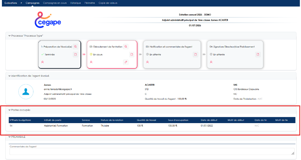Viewport: 301px width, 160px height.
Task: Click the 01/01/2022 start date cell
Action: pos(207,126)
